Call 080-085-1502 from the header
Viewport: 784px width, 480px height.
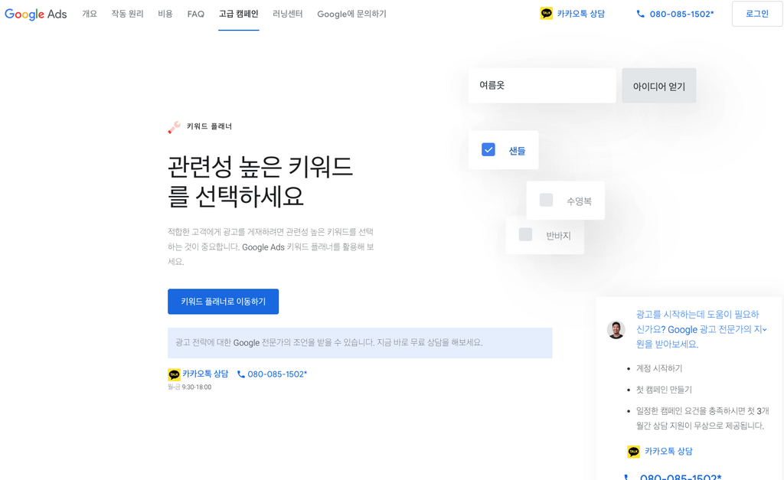coord(681,14)
